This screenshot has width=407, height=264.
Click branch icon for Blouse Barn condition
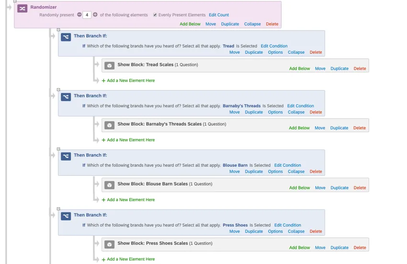(66, 156)
